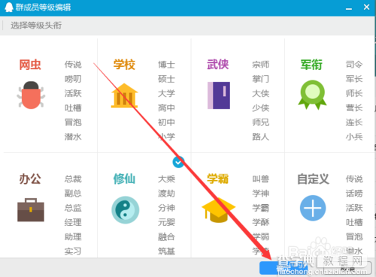This screenshot has width=376, height=277.
Task: Click the 大乘 level title
Action: (x=166, y=179)
